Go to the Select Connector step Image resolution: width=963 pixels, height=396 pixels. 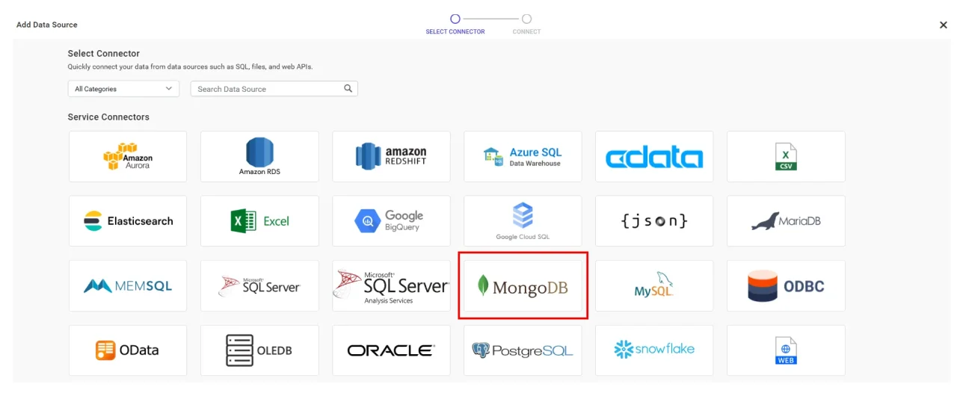click(455, 23)
